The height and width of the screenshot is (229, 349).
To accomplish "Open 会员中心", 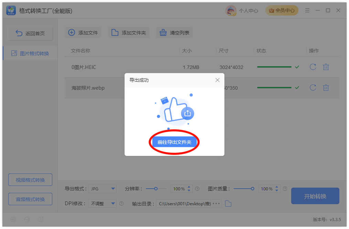I will click(282, 10).
